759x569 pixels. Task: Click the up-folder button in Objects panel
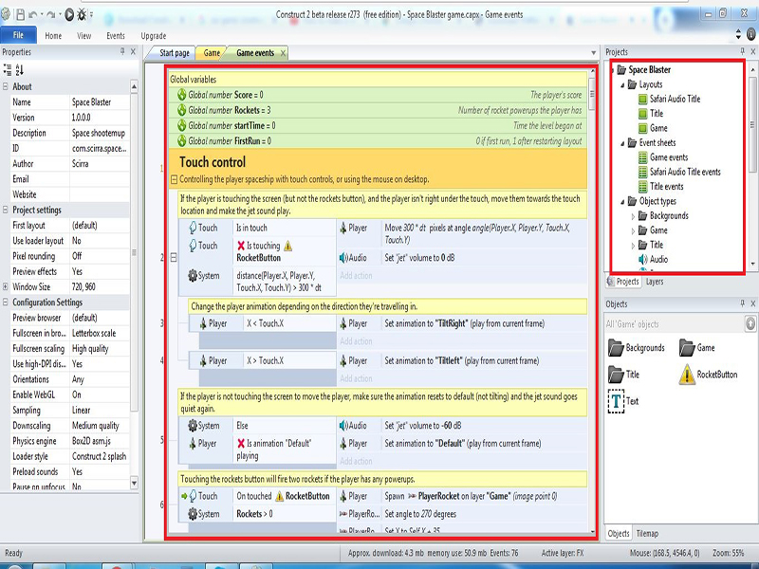[x=750, y=323]
